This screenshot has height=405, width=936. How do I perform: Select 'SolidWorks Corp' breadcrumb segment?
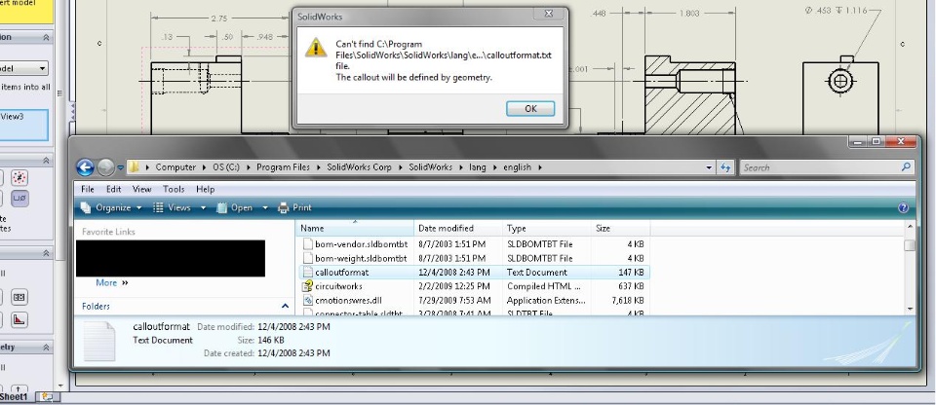[359, 167]
